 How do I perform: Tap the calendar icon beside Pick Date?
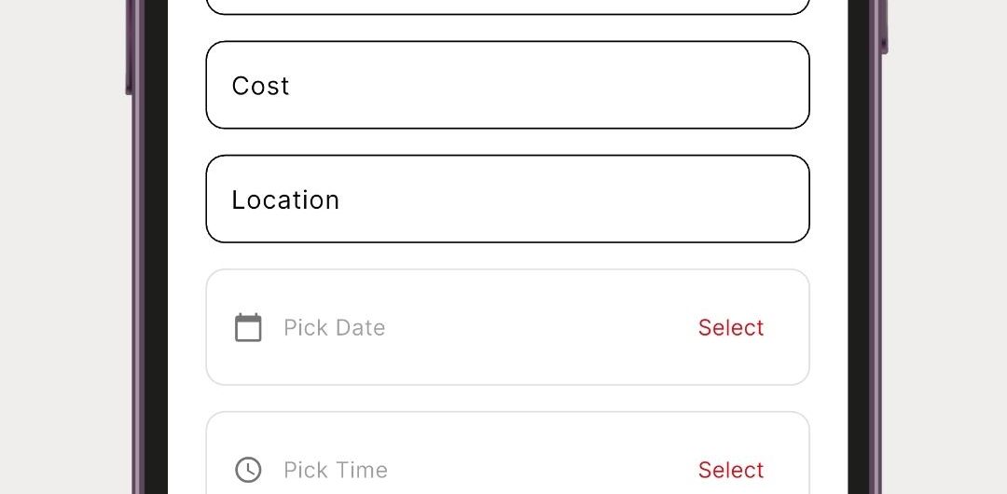[x=248, y=327]
